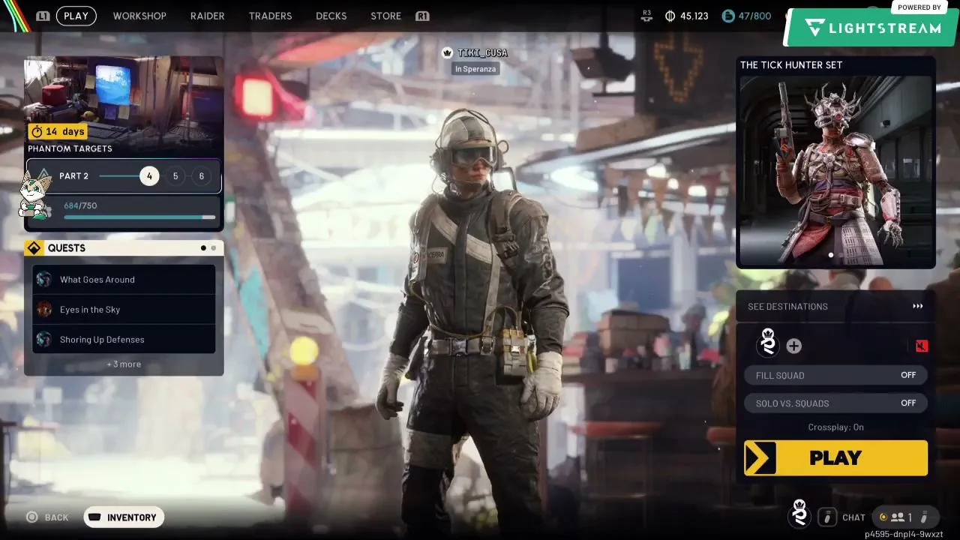The height and width of the screenshot is (540, 960).
Task: Open the Shoring Up Defenses quest
Action: pos(124,340)
